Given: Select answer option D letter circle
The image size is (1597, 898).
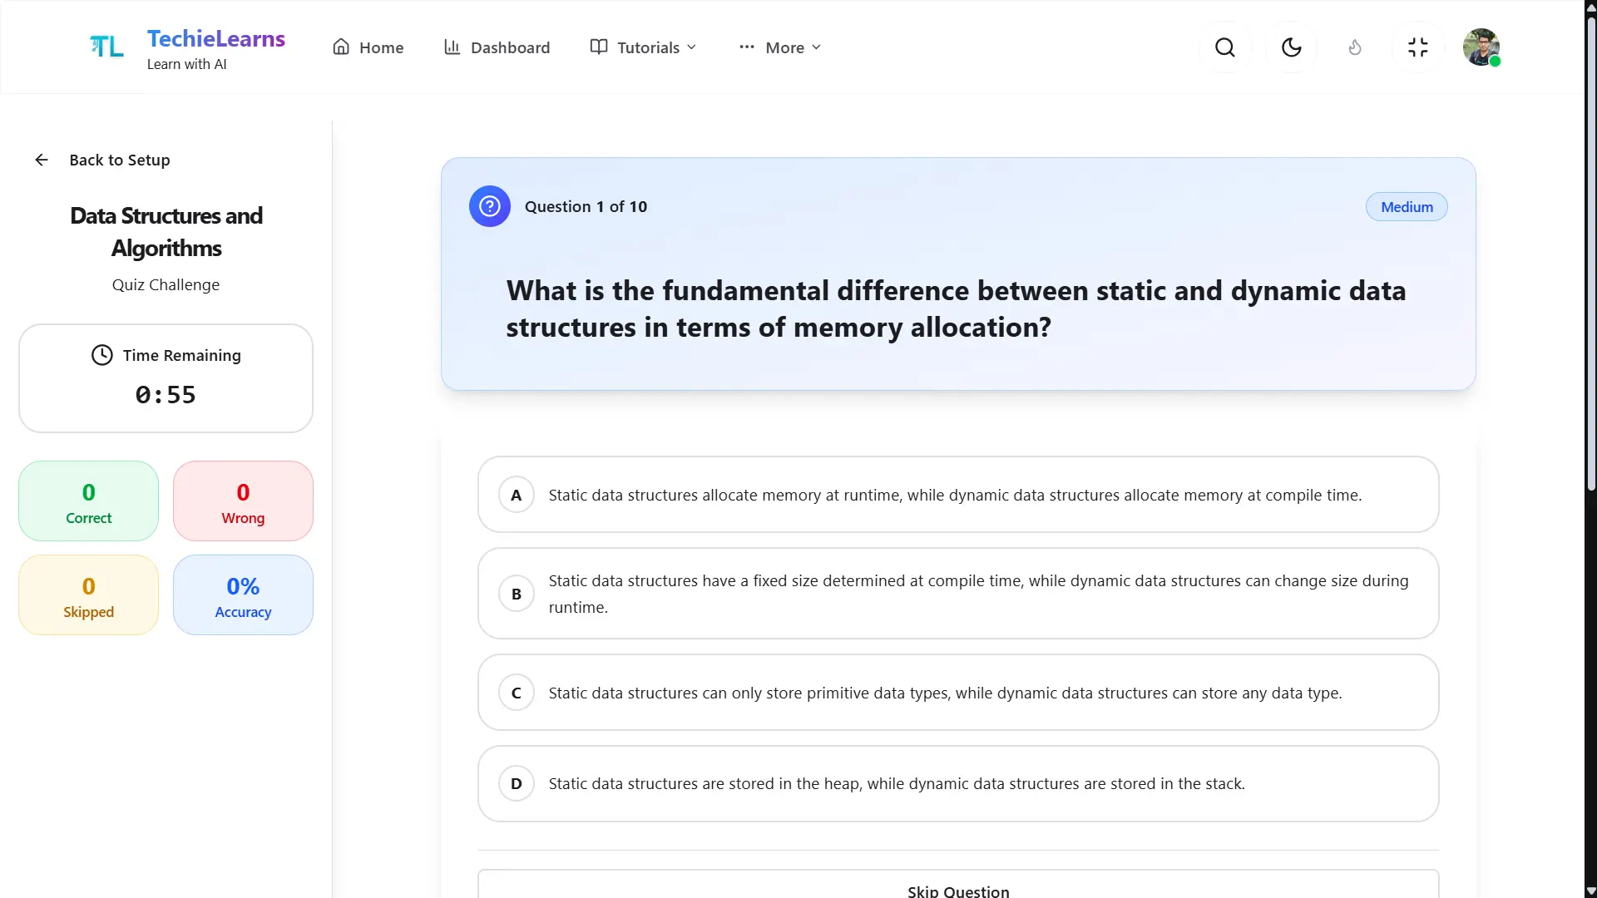Looking at the screenshot, I should coord(517,783).
